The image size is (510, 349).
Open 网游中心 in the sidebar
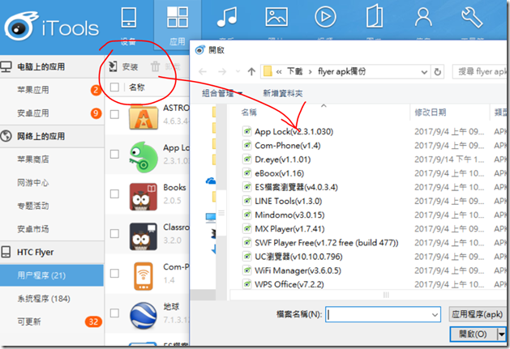point(33,183)
